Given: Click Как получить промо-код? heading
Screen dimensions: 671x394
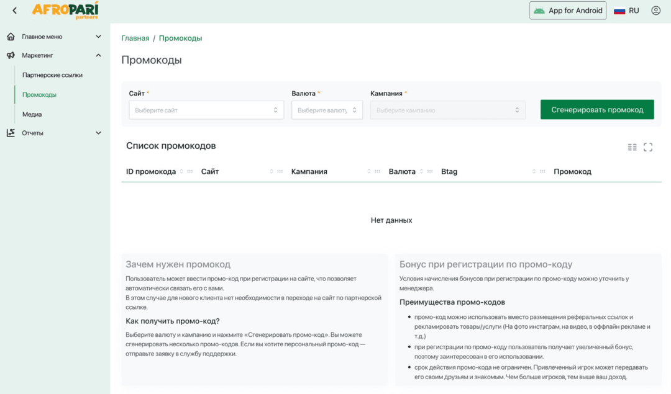Looking at the screenshot, I should click(x=173, y=321).
